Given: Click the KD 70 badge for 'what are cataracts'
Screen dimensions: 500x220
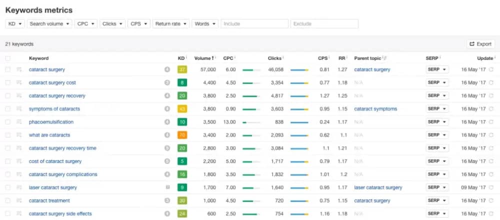Looking at the screenshot, I should 182,135.
